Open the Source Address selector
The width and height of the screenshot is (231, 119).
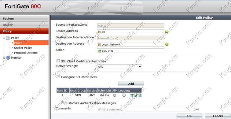click(130, 32)
